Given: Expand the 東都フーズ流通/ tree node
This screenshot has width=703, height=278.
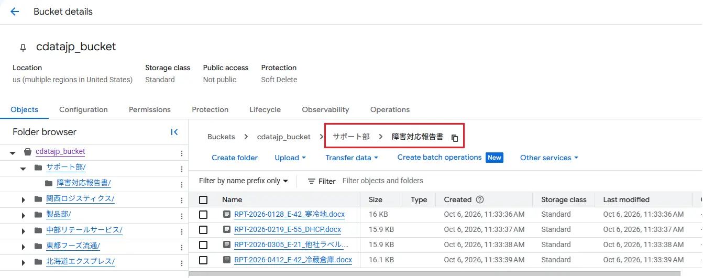Looking at the screenshot, I should click(23, 247).
